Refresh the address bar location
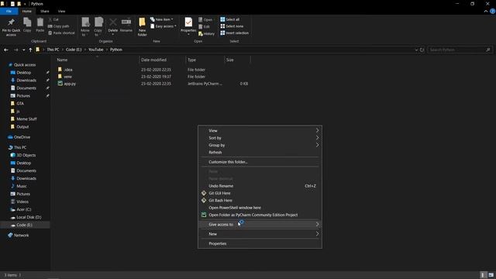Image resolution: width=496 pixels, height=279 pixels. [x=422, y=50]
